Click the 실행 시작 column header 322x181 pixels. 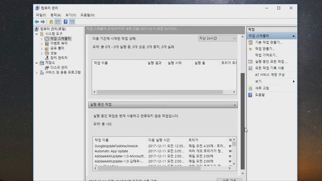click(x=175, y=63)
